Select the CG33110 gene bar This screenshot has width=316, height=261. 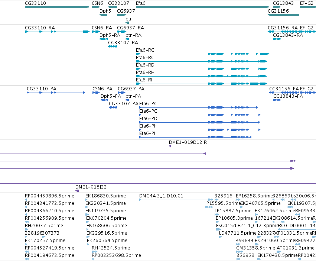point(57,7)
